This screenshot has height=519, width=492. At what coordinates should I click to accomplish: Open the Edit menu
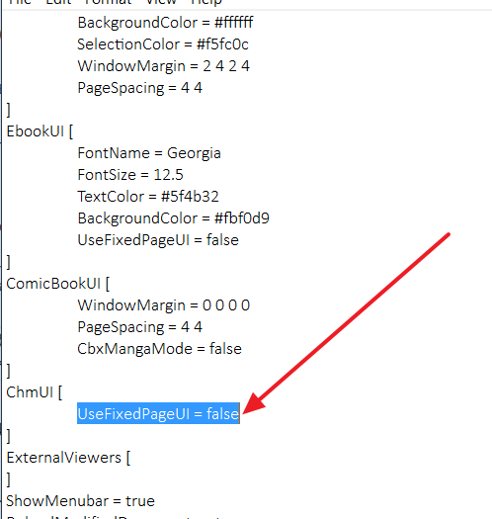[x=58, y=2]
